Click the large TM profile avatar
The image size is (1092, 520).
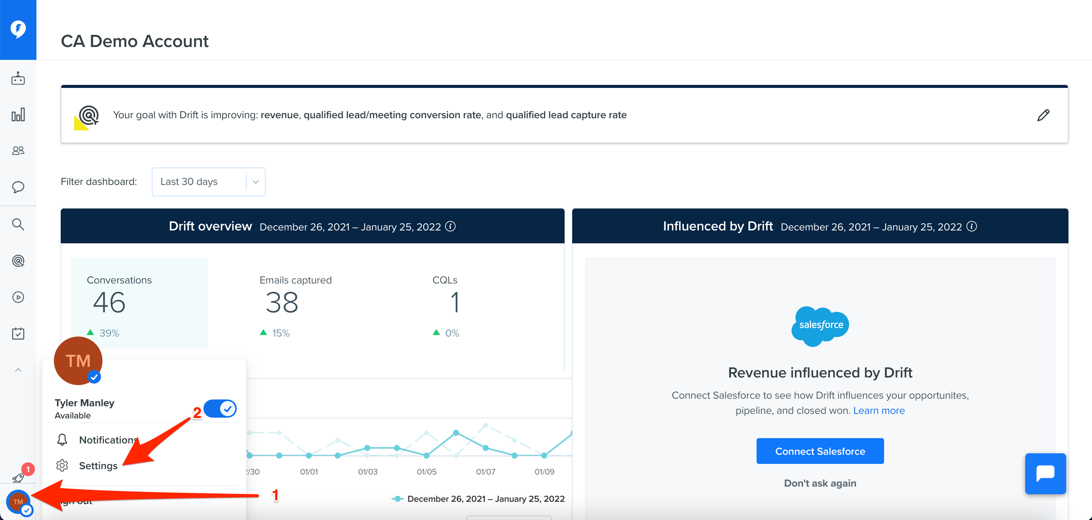78,361
